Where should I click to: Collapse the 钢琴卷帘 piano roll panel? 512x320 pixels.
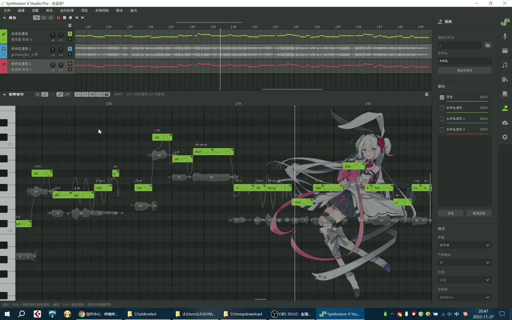4,95
